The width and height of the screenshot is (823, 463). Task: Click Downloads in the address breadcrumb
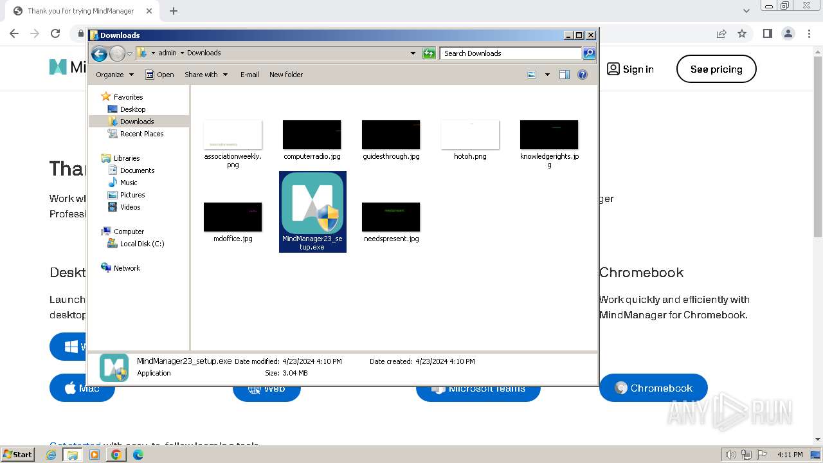click(x=204, y=53)
